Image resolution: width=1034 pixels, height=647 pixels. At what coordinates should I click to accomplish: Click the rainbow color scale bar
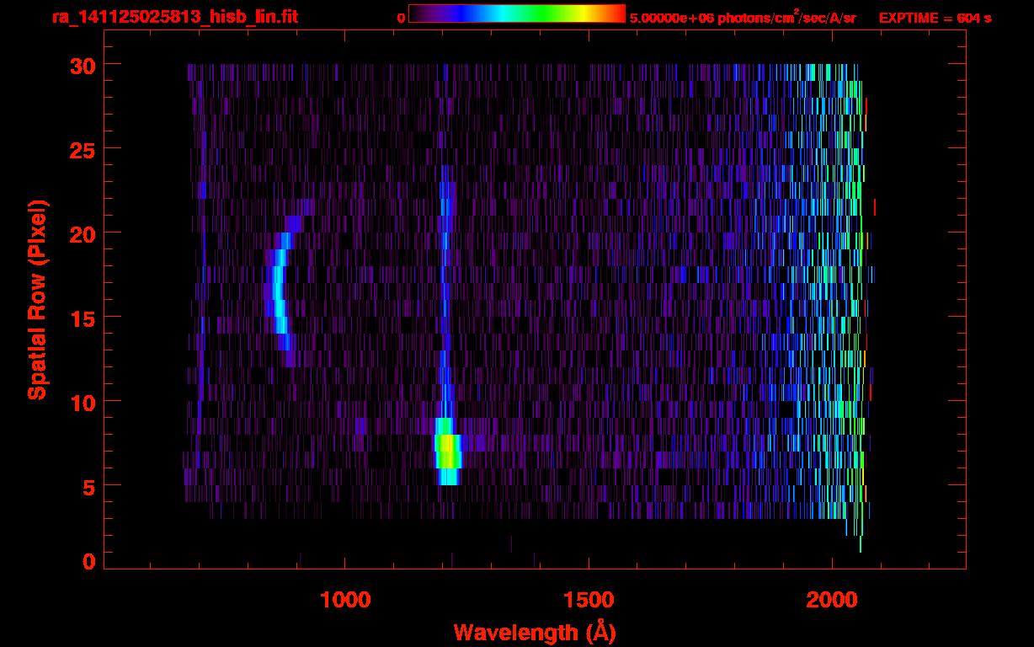click(x=517, y=13)
